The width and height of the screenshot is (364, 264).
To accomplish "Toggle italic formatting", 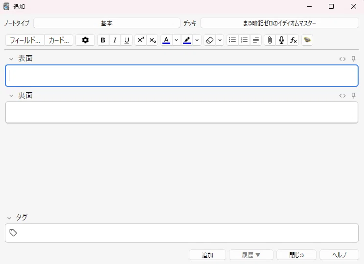I will (114, 41).
